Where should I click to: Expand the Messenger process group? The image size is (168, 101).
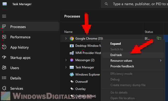[66, 60]
